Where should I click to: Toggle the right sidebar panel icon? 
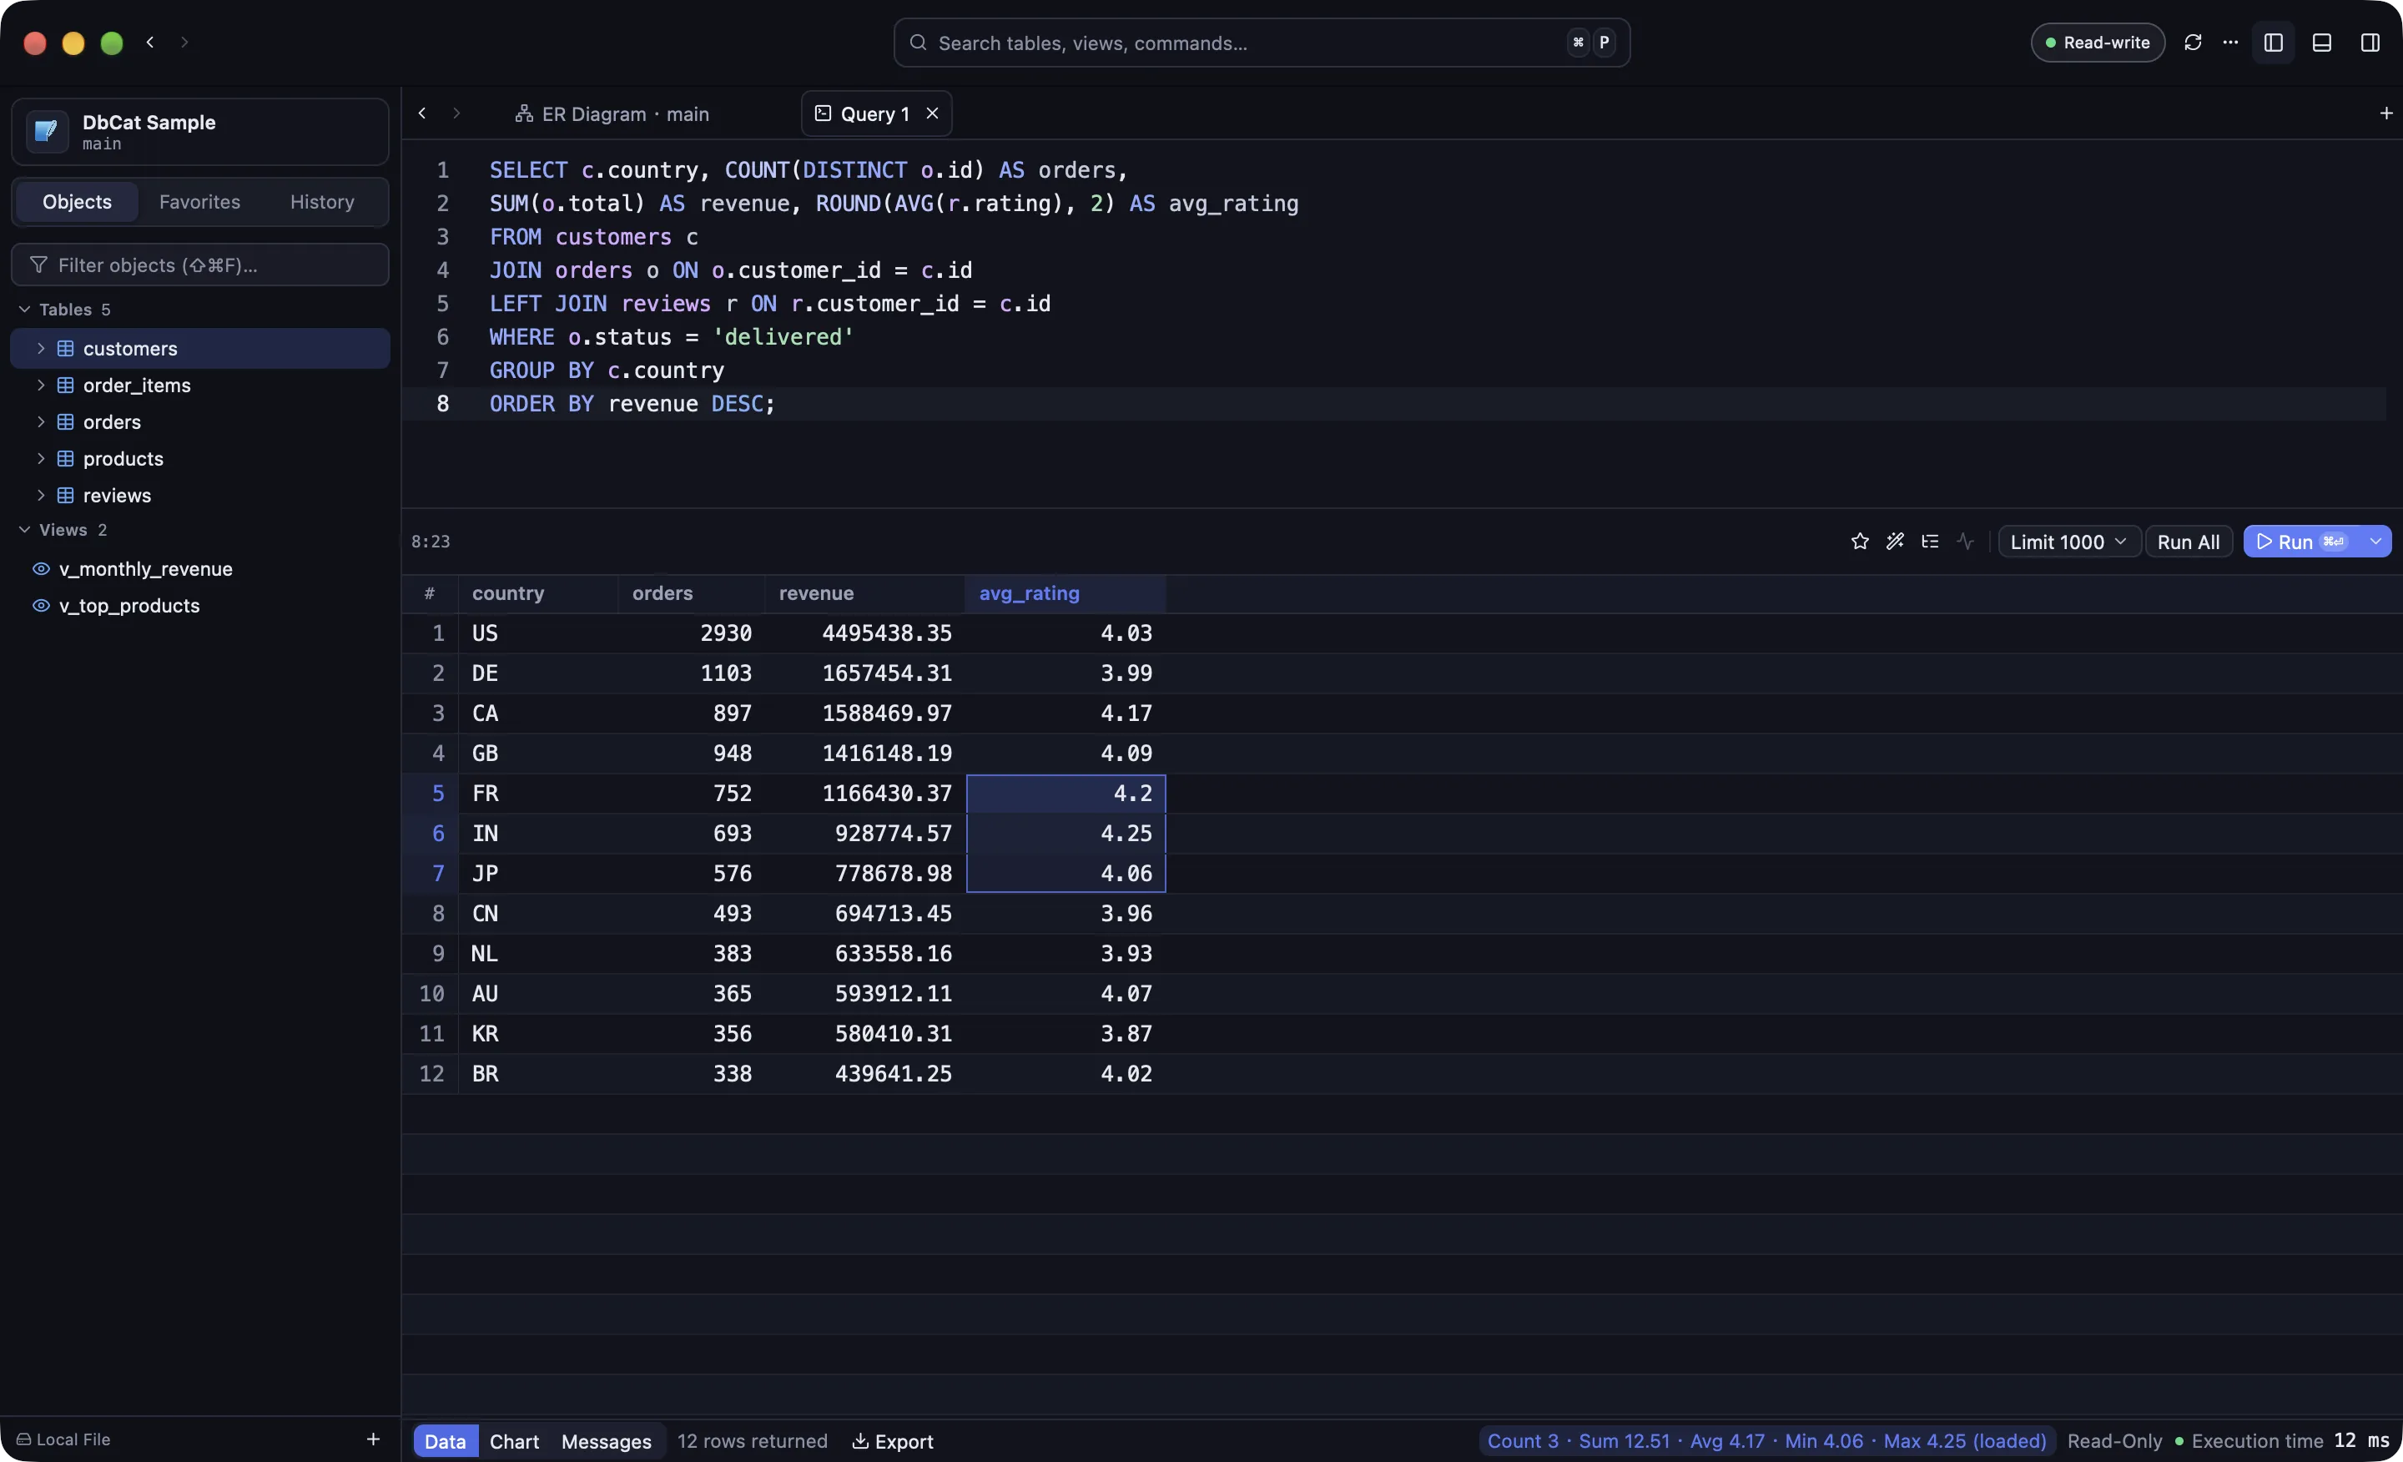coord(2370,42)
